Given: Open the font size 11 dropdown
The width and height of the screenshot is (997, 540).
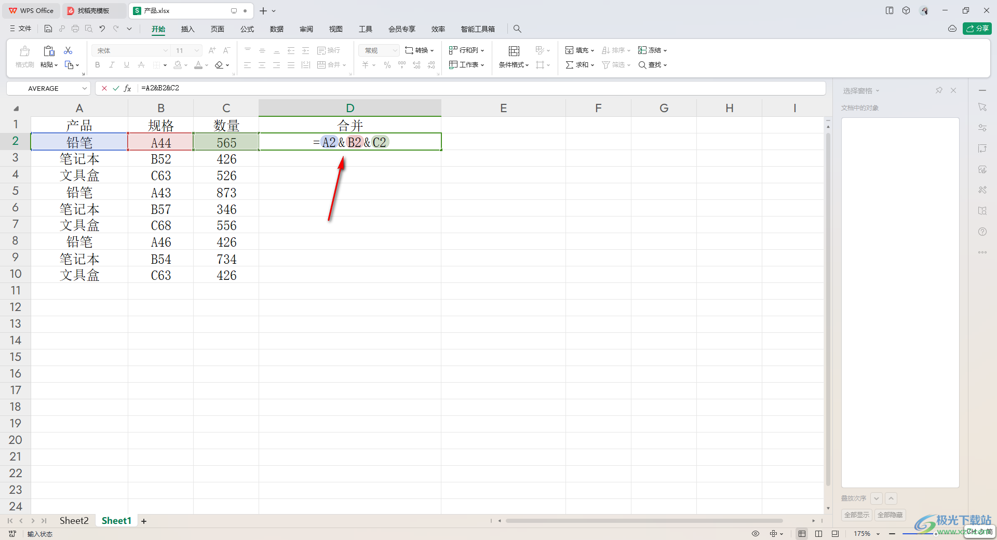Looking at the screenshot, I should point(197,50).
